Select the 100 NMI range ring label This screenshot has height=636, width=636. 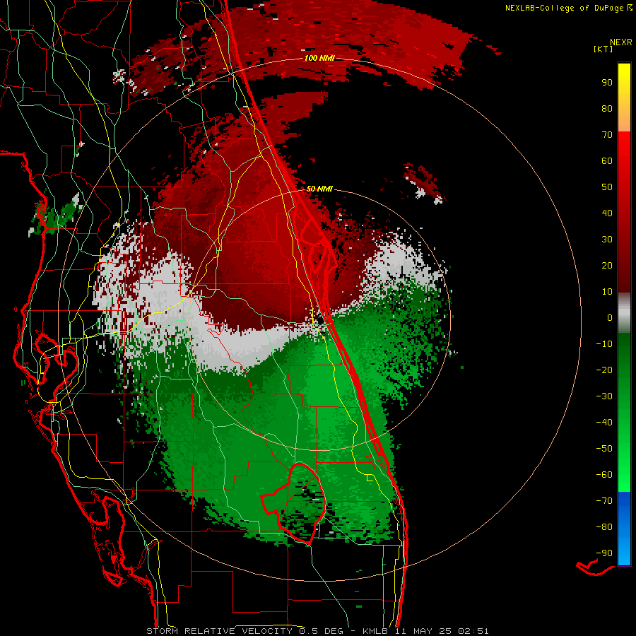coord(319,58)
